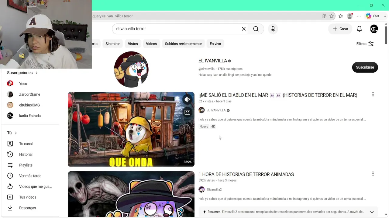Toggle subtitles CC on the first video thumbnail

point(188,112)
